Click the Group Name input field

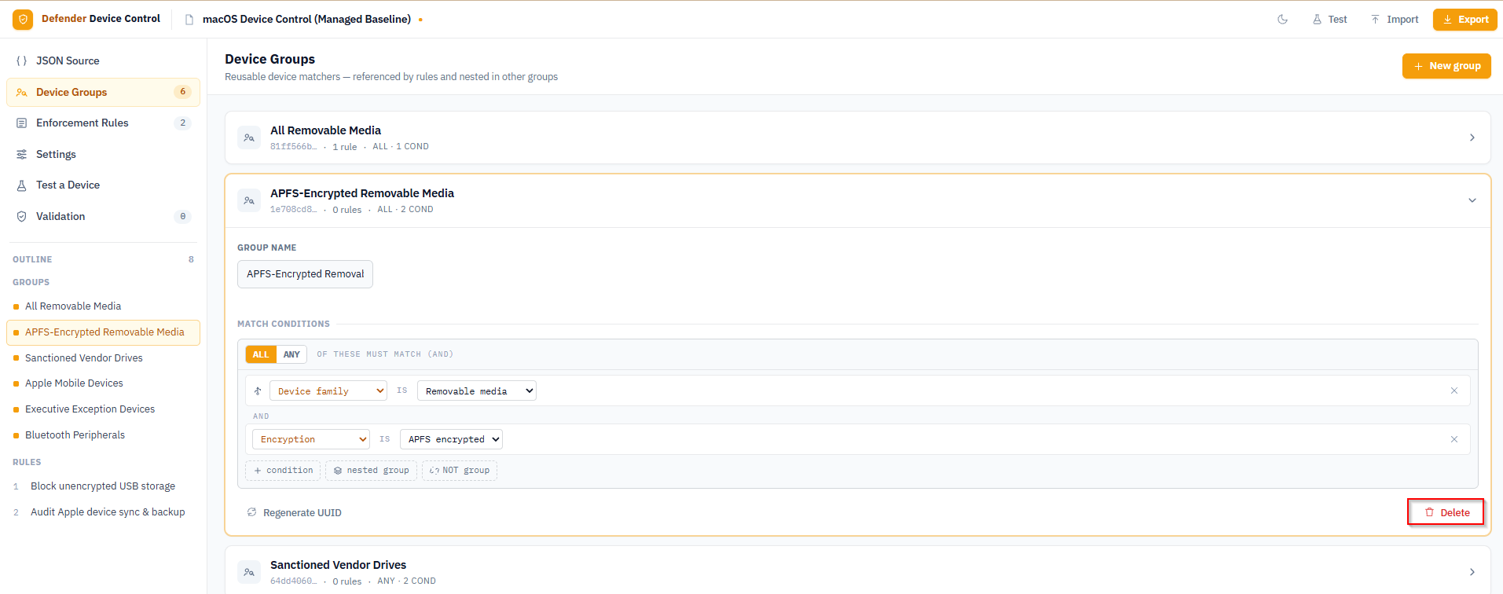(305, 274)
